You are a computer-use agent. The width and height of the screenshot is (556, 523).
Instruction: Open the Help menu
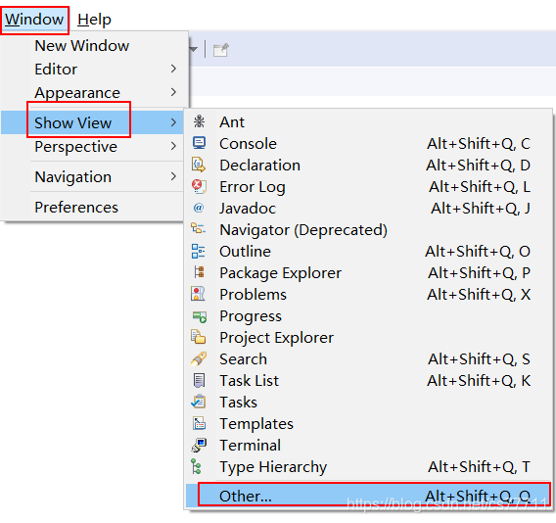tap(94, 20)
